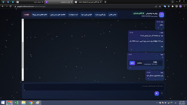The image size is (187, 105).
Task: Open Paint from the taskbar
Action: 38,103
